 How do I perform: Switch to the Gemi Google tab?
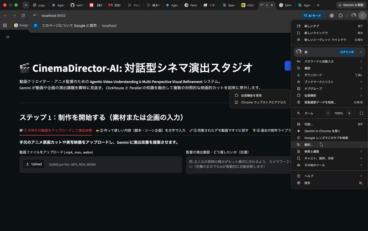point(285,5)
